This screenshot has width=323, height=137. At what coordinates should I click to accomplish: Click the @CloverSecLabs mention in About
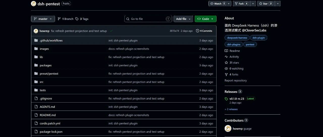click(254, 30)
